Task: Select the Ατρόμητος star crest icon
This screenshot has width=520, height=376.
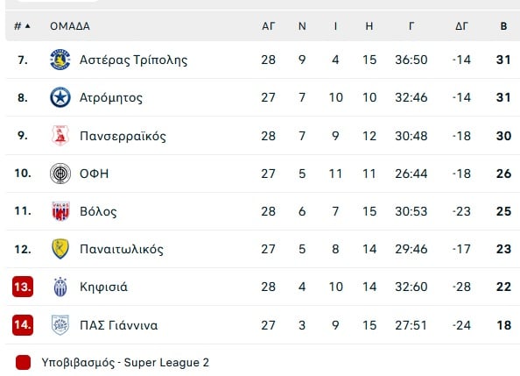Action: tap(60, 97)
